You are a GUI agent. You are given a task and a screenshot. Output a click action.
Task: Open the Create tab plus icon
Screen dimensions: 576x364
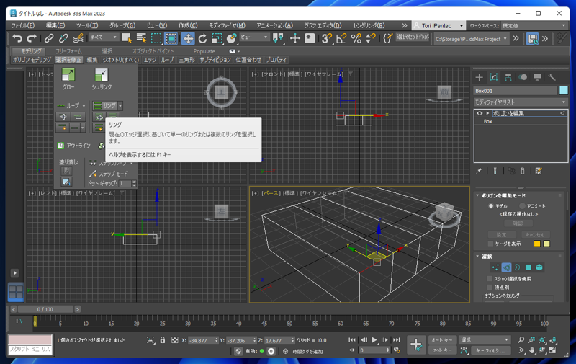pos(479,77)
